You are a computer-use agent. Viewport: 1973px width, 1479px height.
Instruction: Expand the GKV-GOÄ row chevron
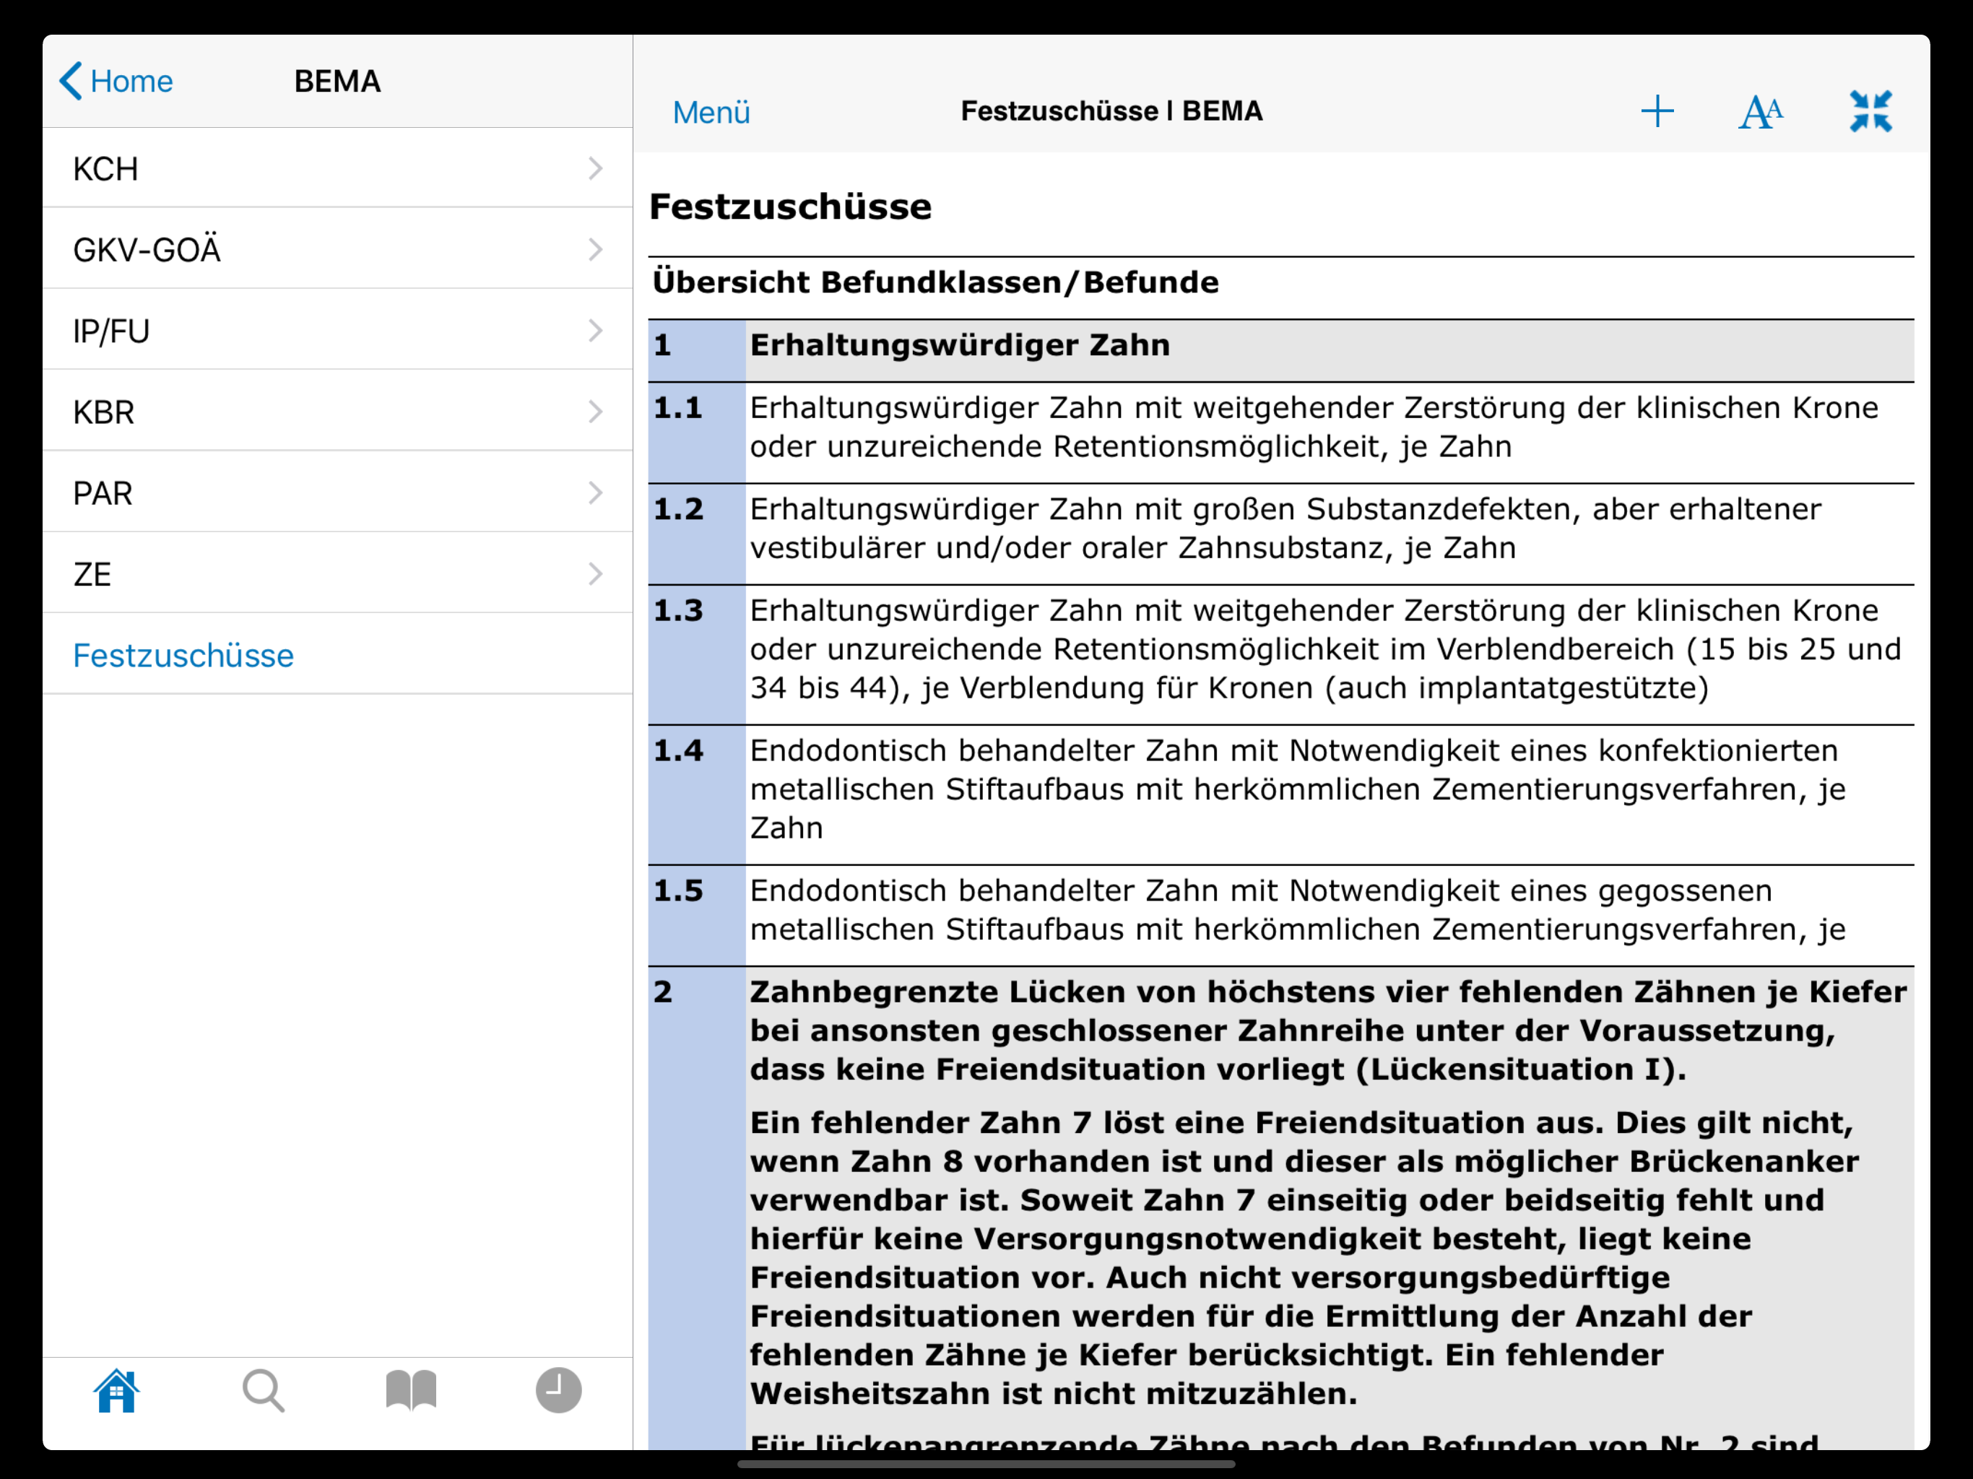[596, 249]
